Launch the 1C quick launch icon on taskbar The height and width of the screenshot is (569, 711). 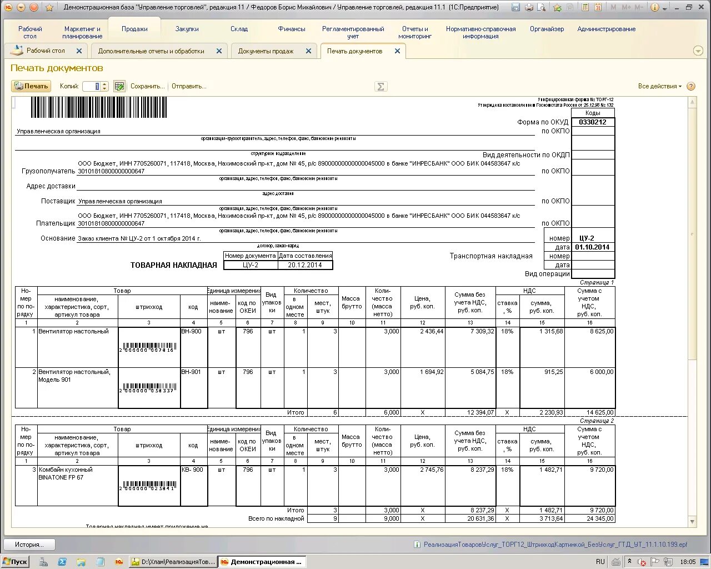118,562
